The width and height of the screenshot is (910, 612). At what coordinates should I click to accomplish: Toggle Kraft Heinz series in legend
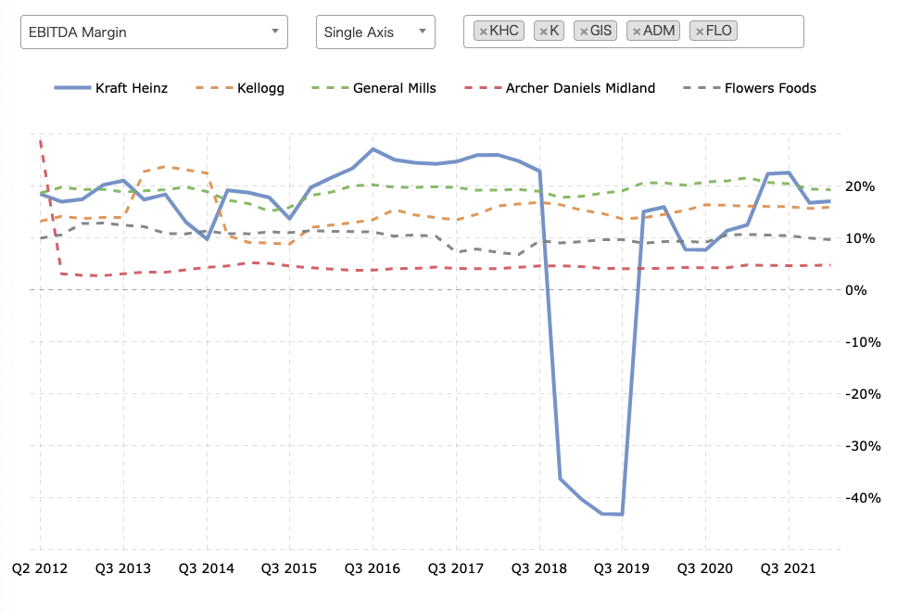coord(111,88)
